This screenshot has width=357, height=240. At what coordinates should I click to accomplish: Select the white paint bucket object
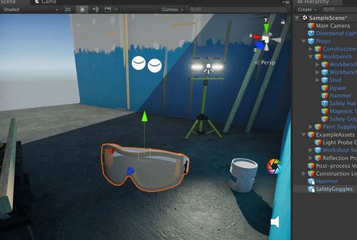pos(243,175)
